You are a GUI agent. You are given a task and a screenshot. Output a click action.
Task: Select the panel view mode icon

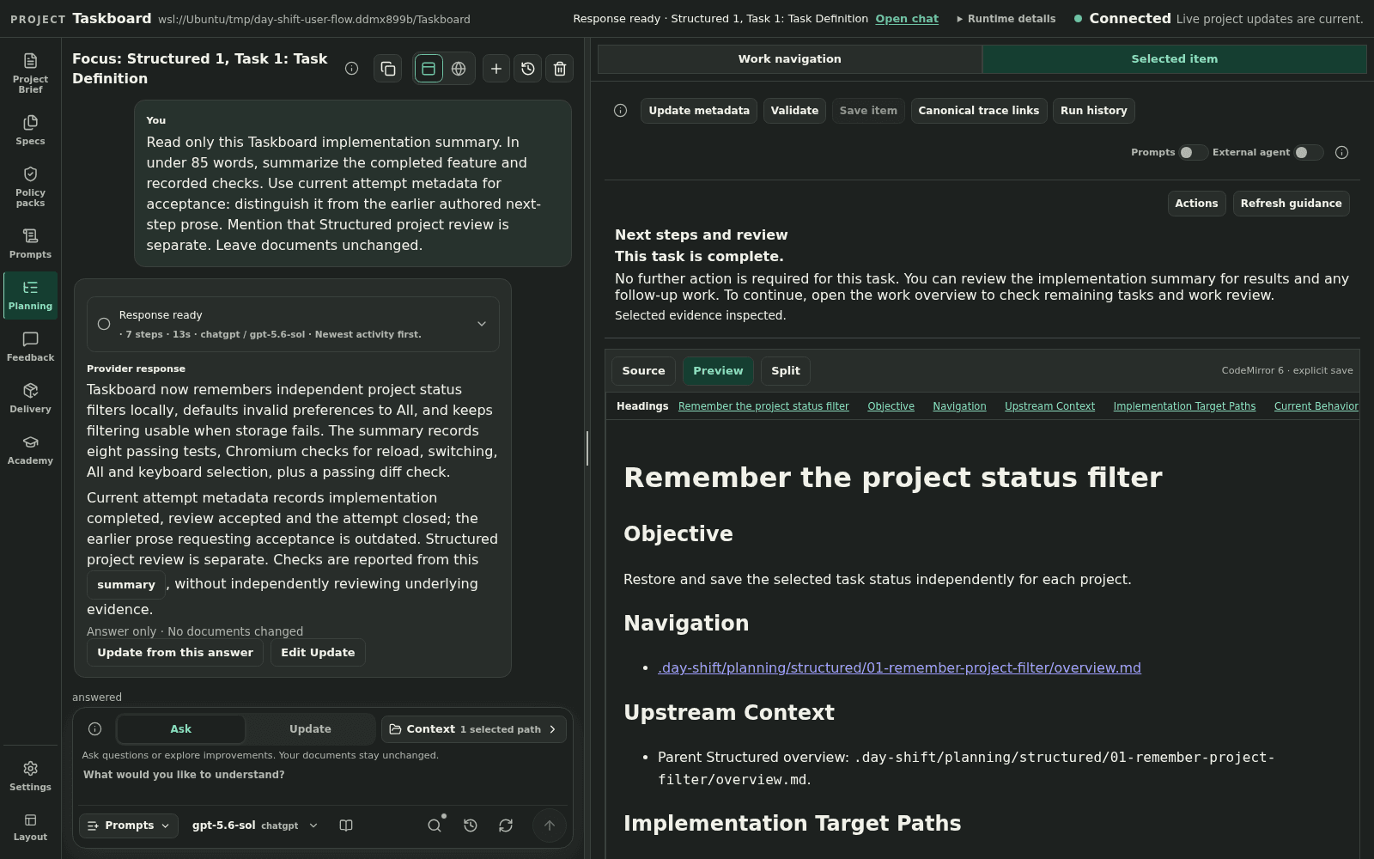(429, 69)
